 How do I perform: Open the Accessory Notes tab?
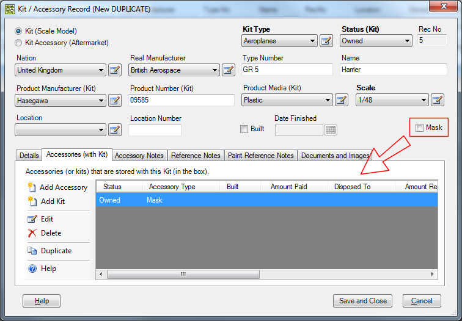[139, 156]
